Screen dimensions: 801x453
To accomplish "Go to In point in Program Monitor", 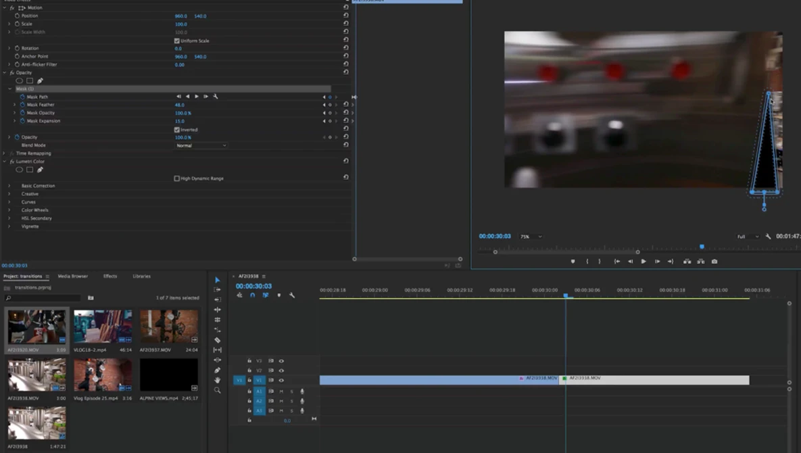I will tap(617, 262).
